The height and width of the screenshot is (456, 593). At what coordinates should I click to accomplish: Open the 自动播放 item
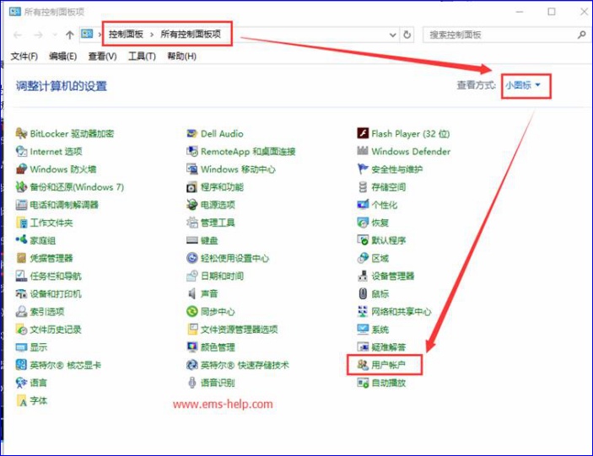381,383
